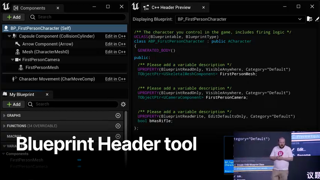The height and width of the screenshot is (180, 320).
Task: Open My Blueprint settings gear
Action: [123, 104]
